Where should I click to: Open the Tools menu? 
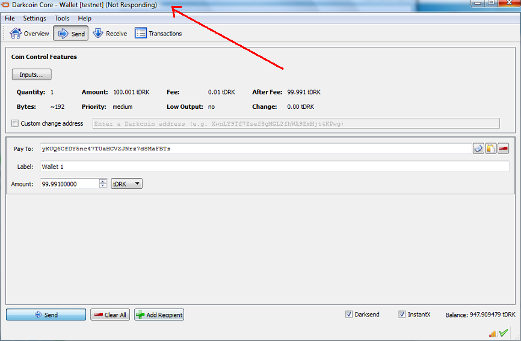pyautogui.click(x=62, y=18)
